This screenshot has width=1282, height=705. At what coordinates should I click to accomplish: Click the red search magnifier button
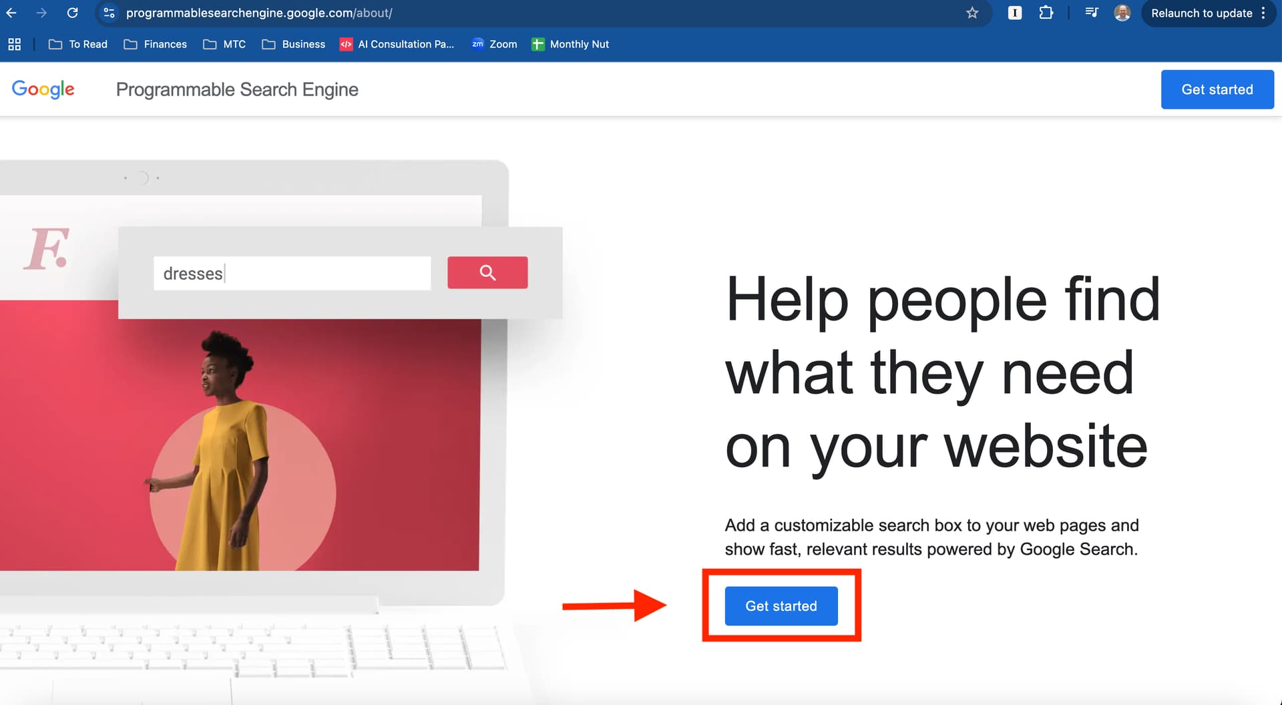[x=487, y=272]
